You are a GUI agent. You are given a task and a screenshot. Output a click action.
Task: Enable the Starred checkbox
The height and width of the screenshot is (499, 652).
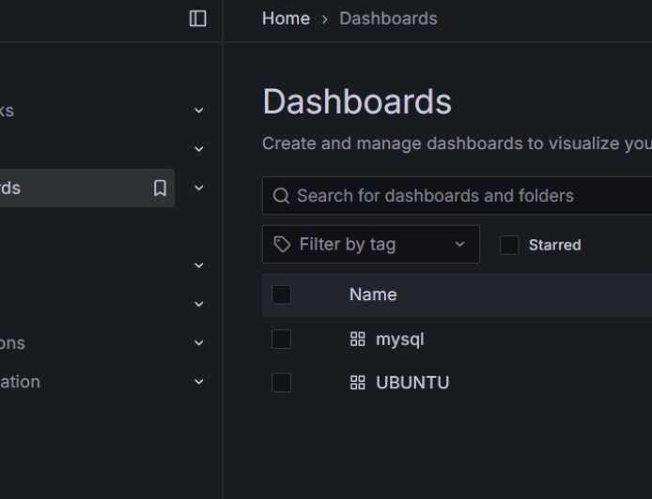(509, 245)
